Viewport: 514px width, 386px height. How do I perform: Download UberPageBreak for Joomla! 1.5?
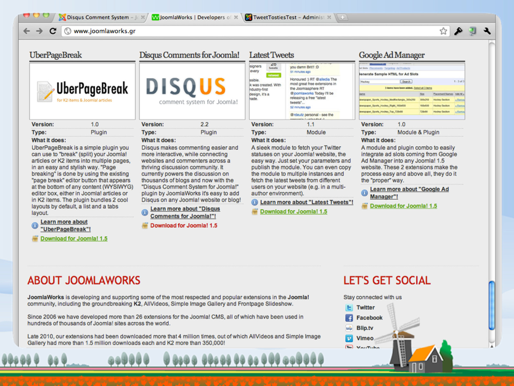coord(74,239)
